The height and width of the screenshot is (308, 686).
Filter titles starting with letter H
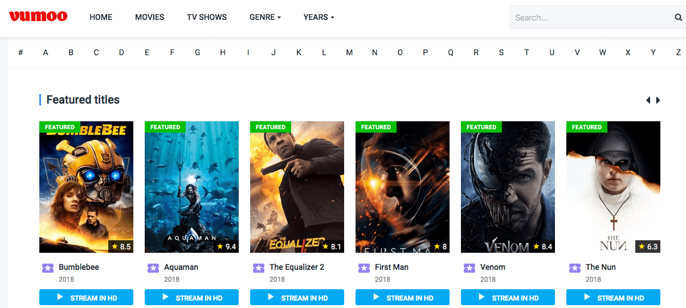coord(223,52)
